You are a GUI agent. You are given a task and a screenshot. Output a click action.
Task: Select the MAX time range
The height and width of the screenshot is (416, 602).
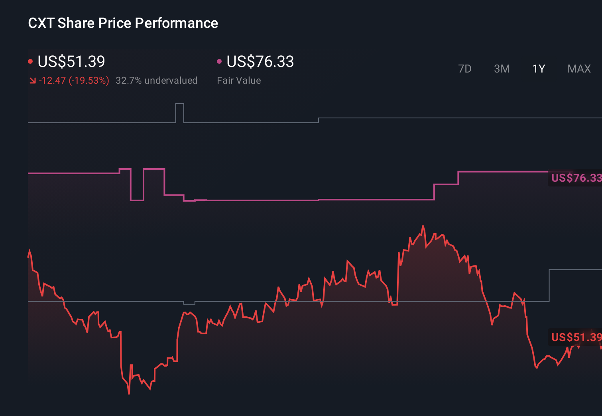[578, 69]
